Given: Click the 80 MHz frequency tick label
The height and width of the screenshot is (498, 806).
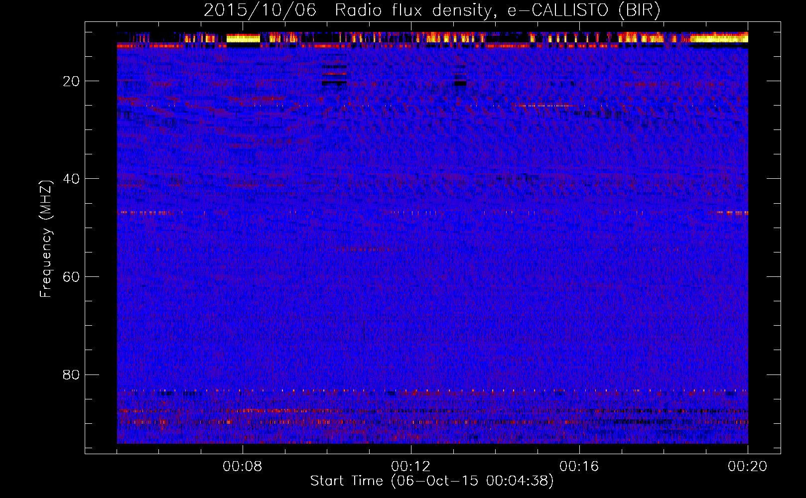Looking at the screenshot, I should 72,374.
